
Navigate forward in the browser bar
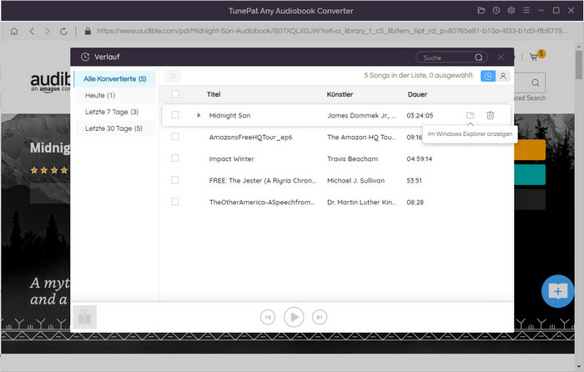(x=48, y=32)
